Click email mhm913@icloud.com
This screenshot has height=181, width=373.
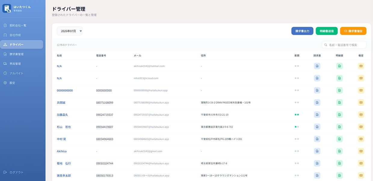146,78
